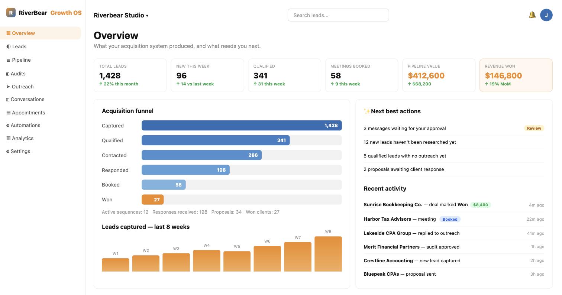Open the Automations gear icon
Image resolution: width=562 pixels, height=295 pixels.
(8, 125)
